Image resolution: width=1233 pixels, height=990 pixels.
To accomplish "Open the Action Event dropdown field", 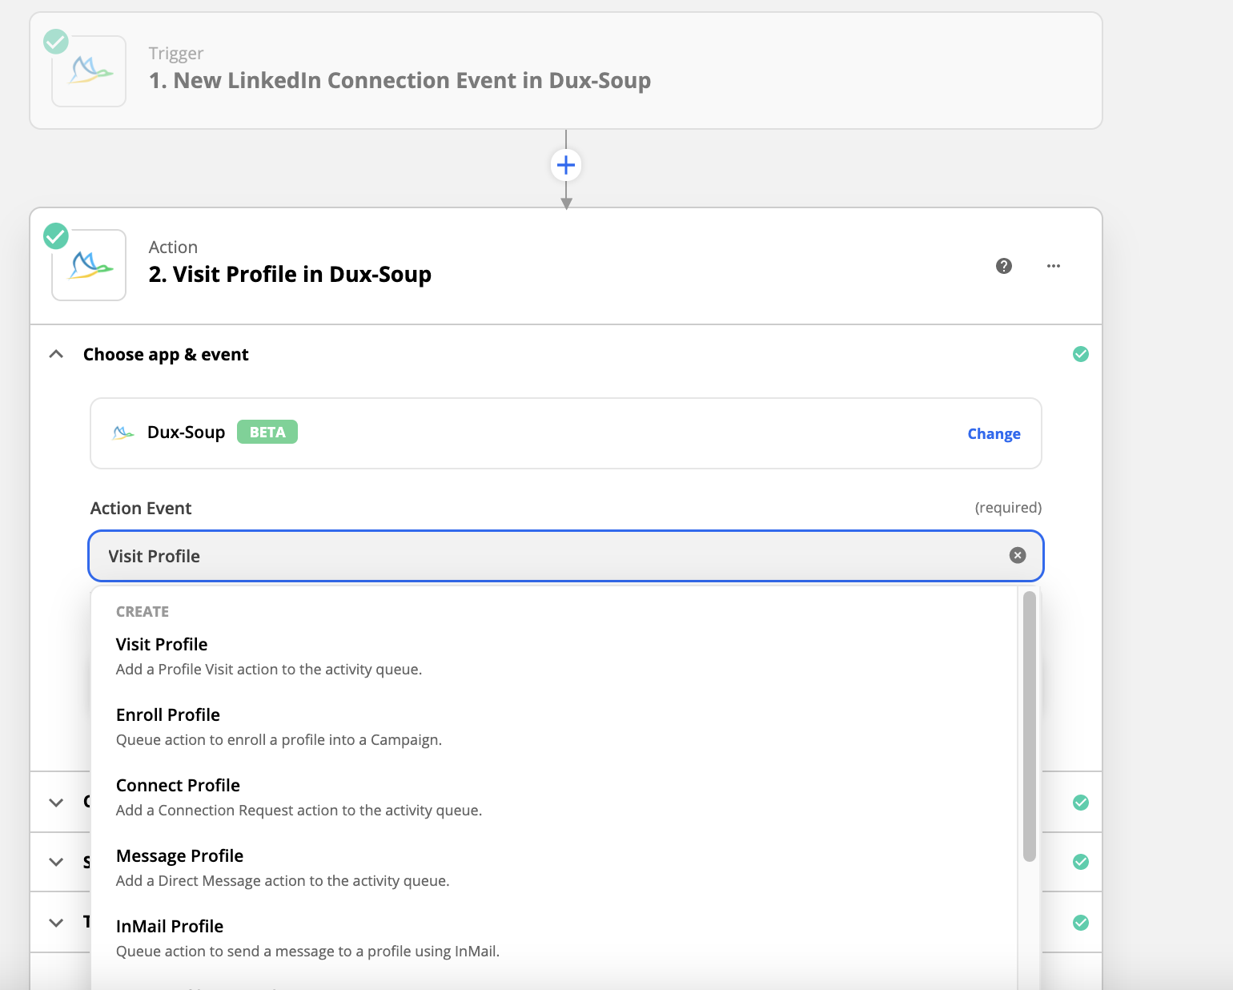I will coord(566,556).
